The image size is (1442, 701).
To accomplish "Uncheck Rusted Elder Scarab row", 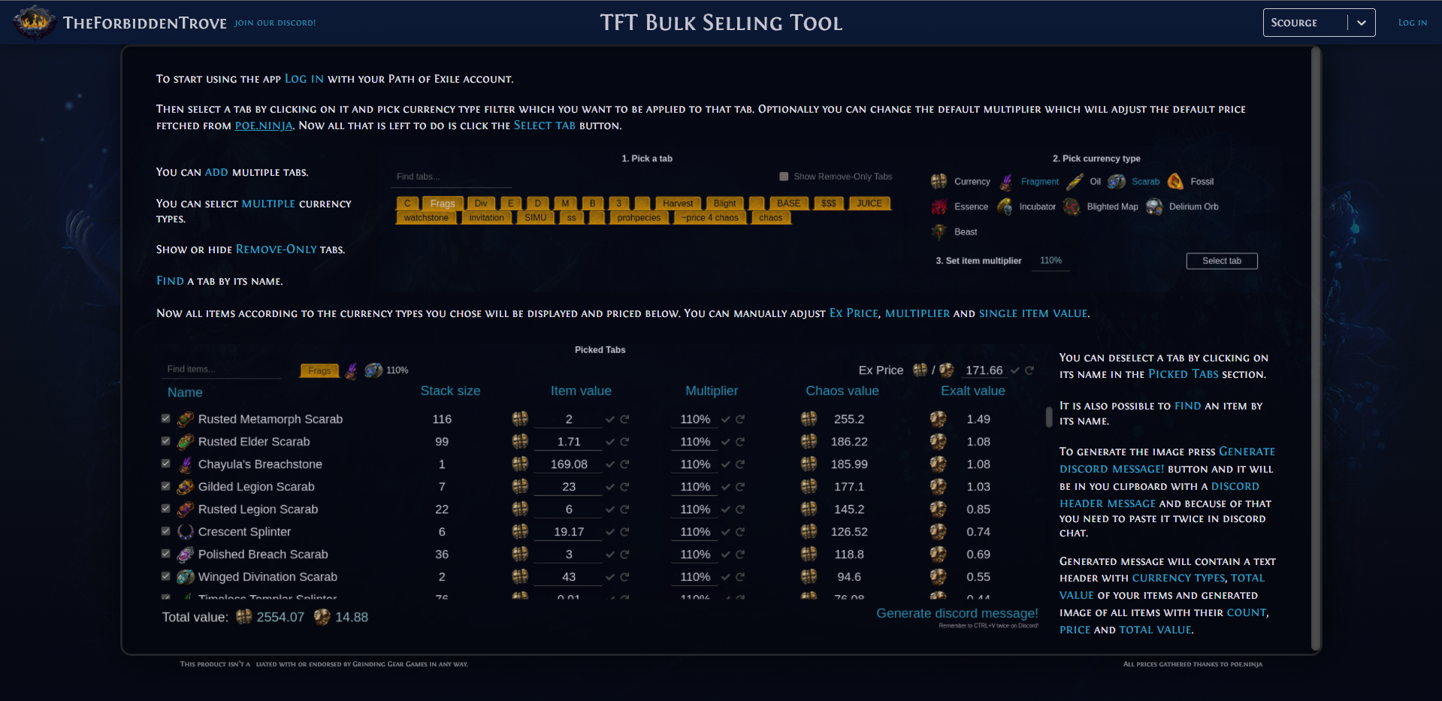I will pyautogui.click(x=165, y=441).
